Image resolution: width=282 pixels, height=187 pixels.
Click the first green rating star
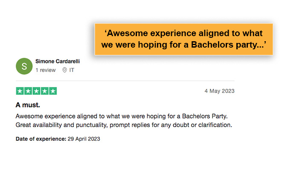[x=20, y=91]
